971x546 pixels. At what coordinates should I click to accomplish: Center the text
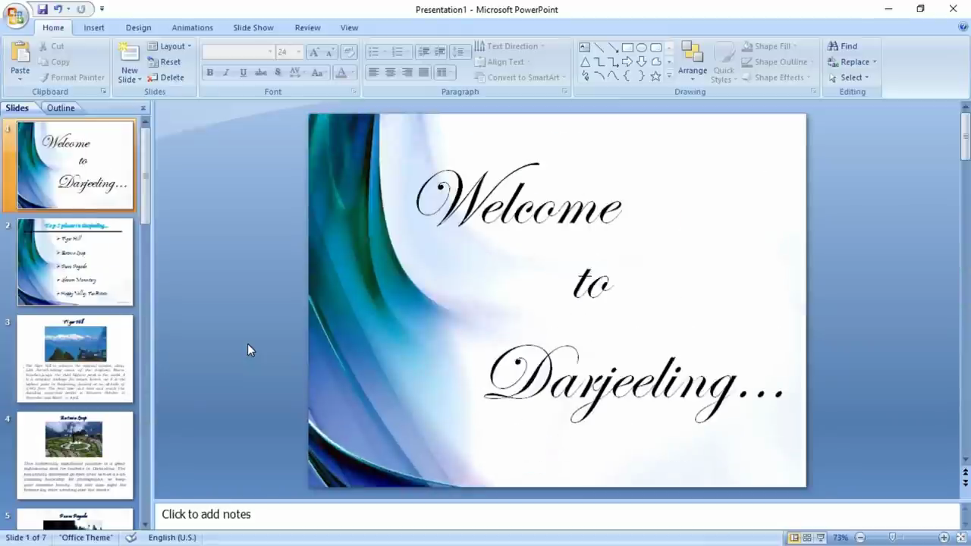coord(390,73)
